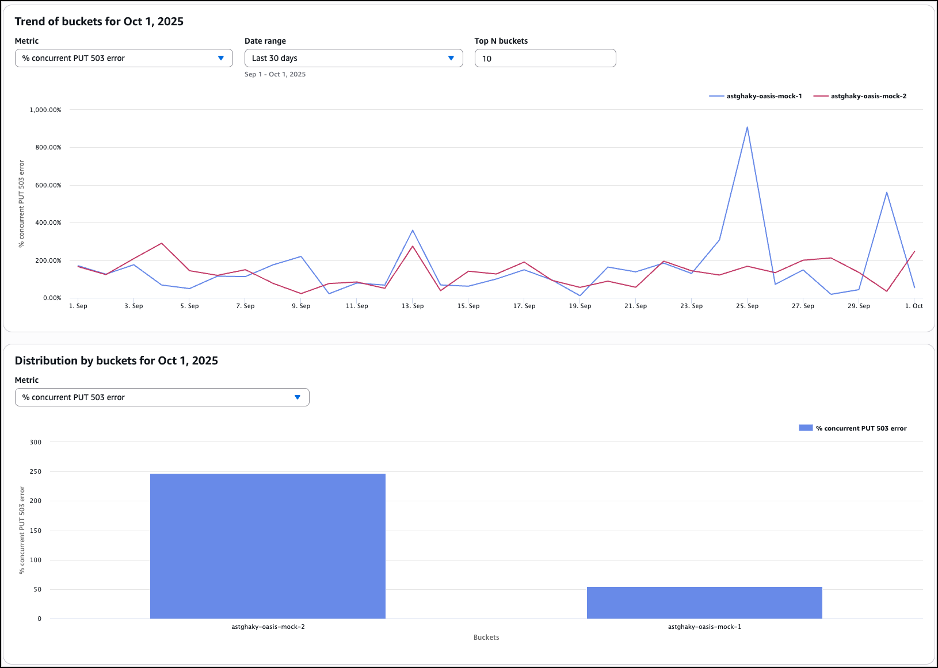938x668 pixels.
Task: Click the astghaky-oasis-mock-2 bar
Action: coord(268,546)
